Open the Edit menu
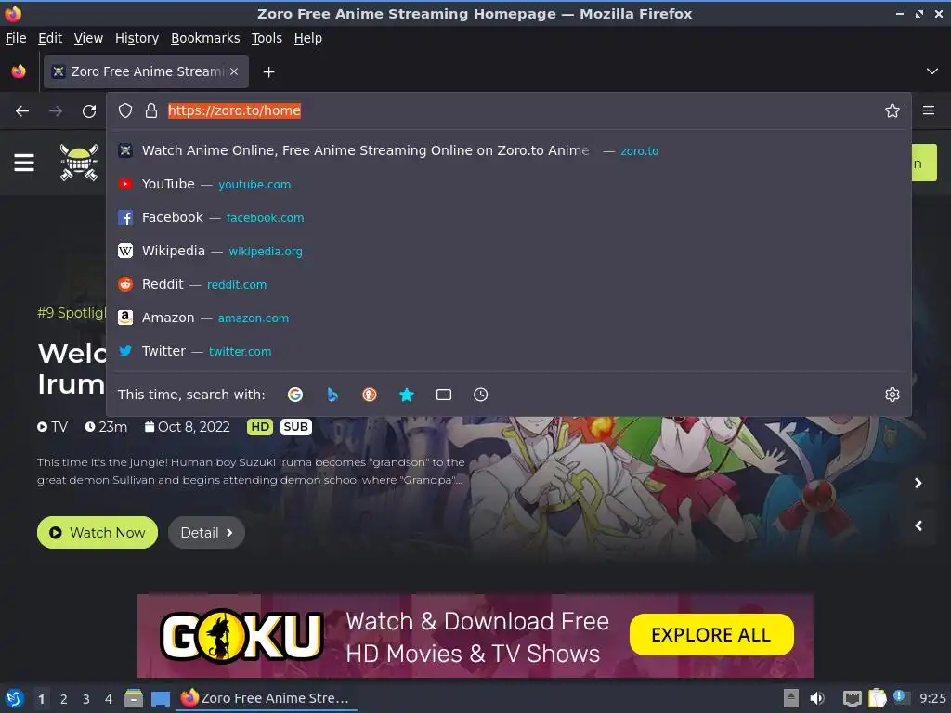 click(x=50, y=38)
